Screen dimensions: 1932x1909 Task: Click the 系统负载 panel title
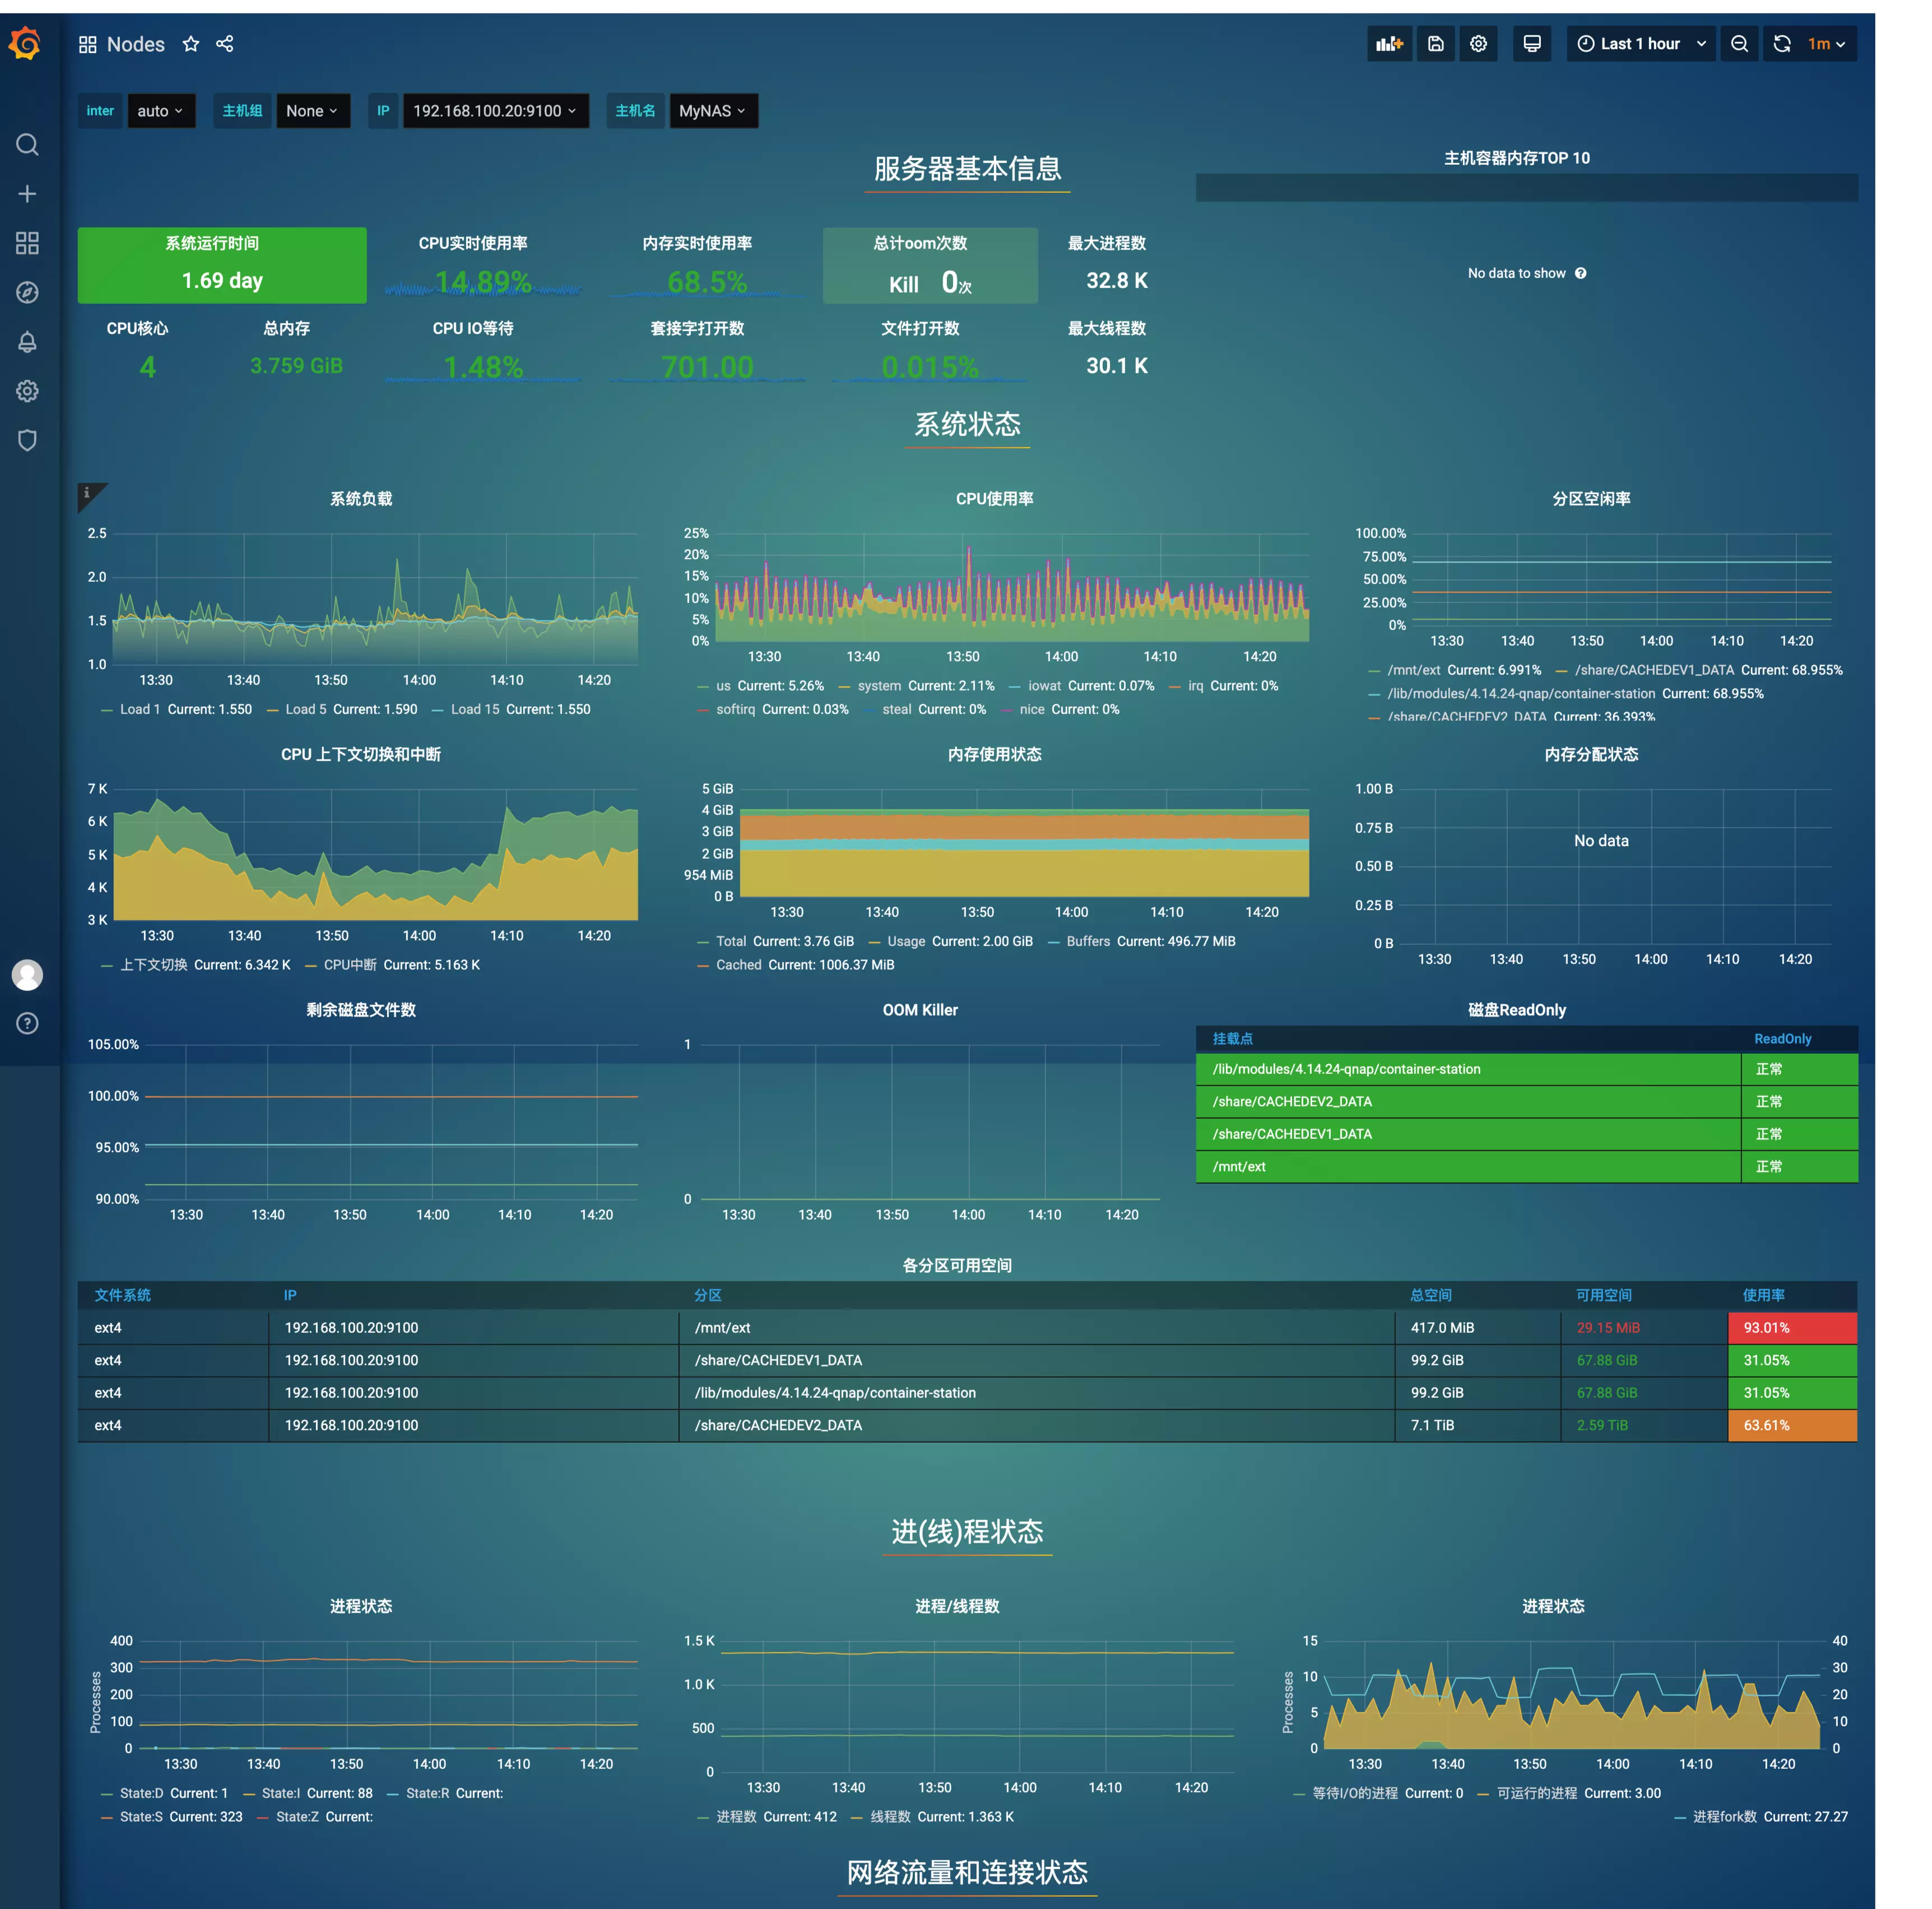tap(359, 498)
